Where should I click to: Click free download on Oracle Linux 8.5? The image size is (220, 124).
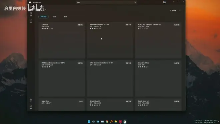[x=177, y=101]
